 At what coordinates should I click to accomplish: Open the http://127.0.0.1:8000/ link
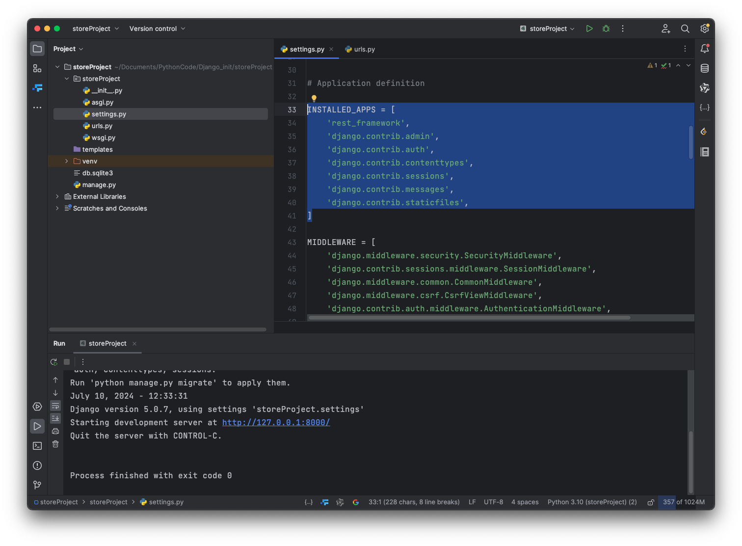pyautogui.click(x=276, y=422)
